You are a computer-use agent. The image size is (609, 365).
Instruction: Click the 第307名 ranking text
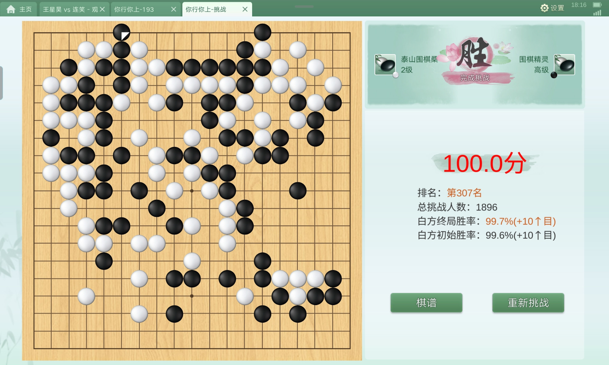tap(464, 193)
